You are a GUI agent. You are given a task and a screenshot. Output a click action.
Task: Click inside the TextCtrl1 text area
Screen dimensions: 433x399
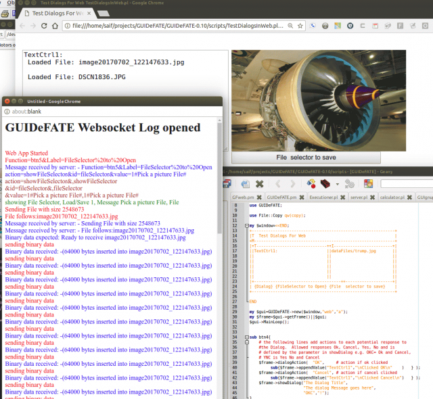[125, 101]
